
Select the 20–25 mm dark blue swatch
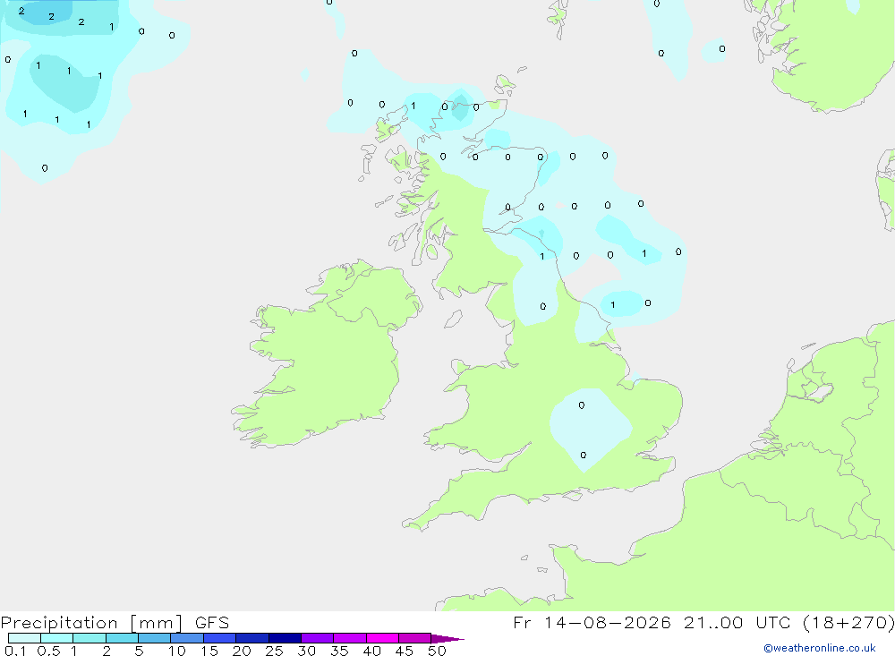tap(252, 638)
